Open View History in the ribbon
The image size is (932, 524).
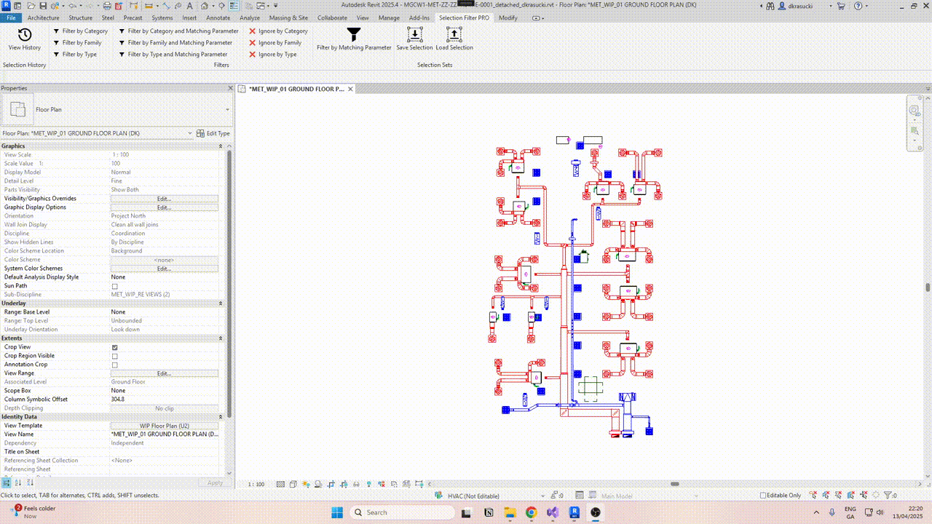pyautogui.click(x=25, y=35)
